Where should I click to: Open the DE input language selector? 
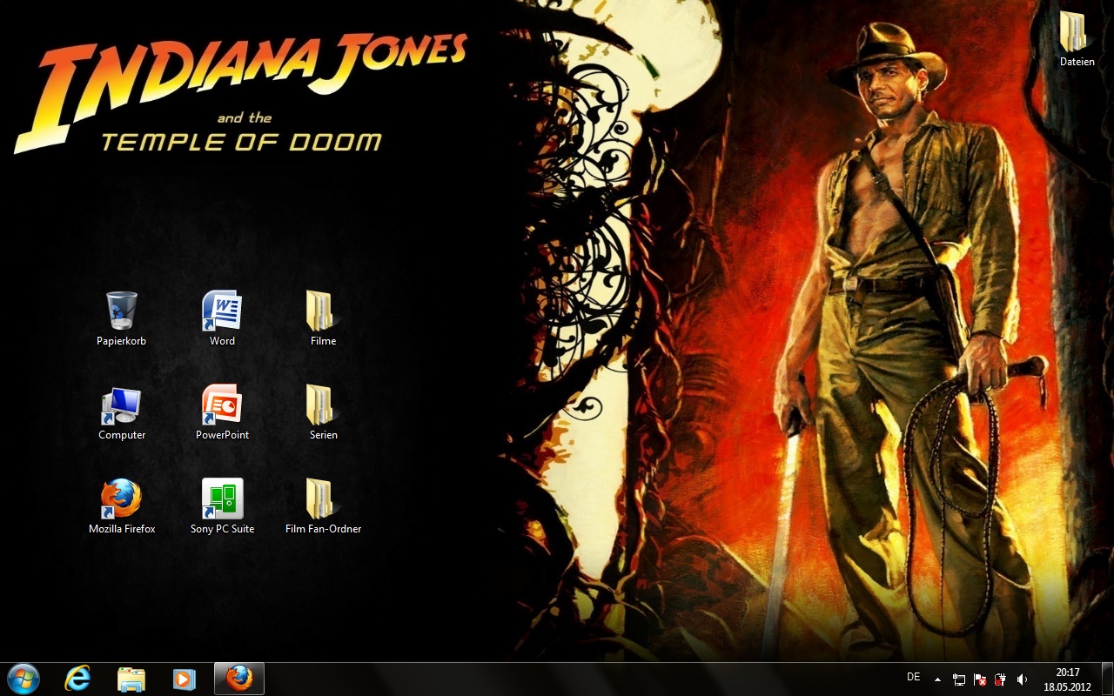pos(913,677)
